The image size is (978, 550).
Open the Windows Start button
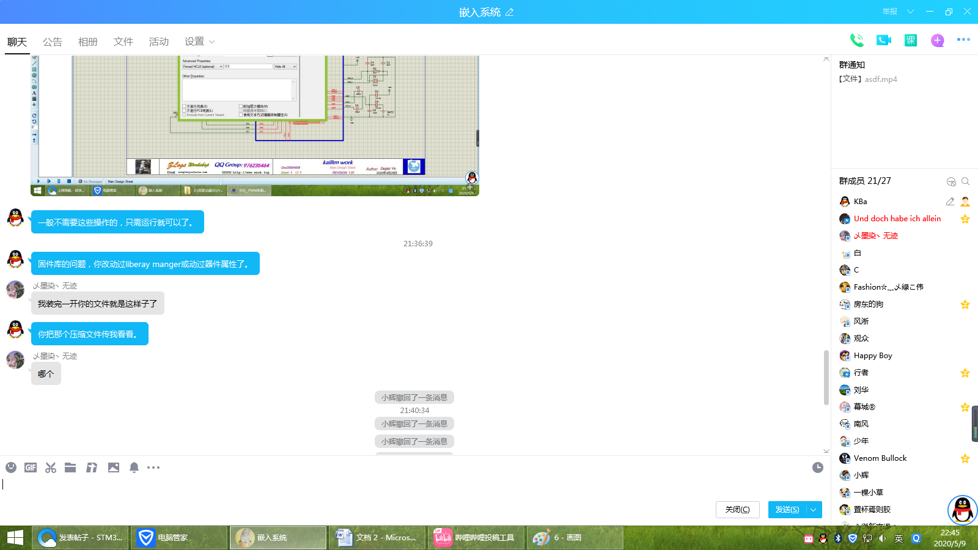click(x=15, y=538)
